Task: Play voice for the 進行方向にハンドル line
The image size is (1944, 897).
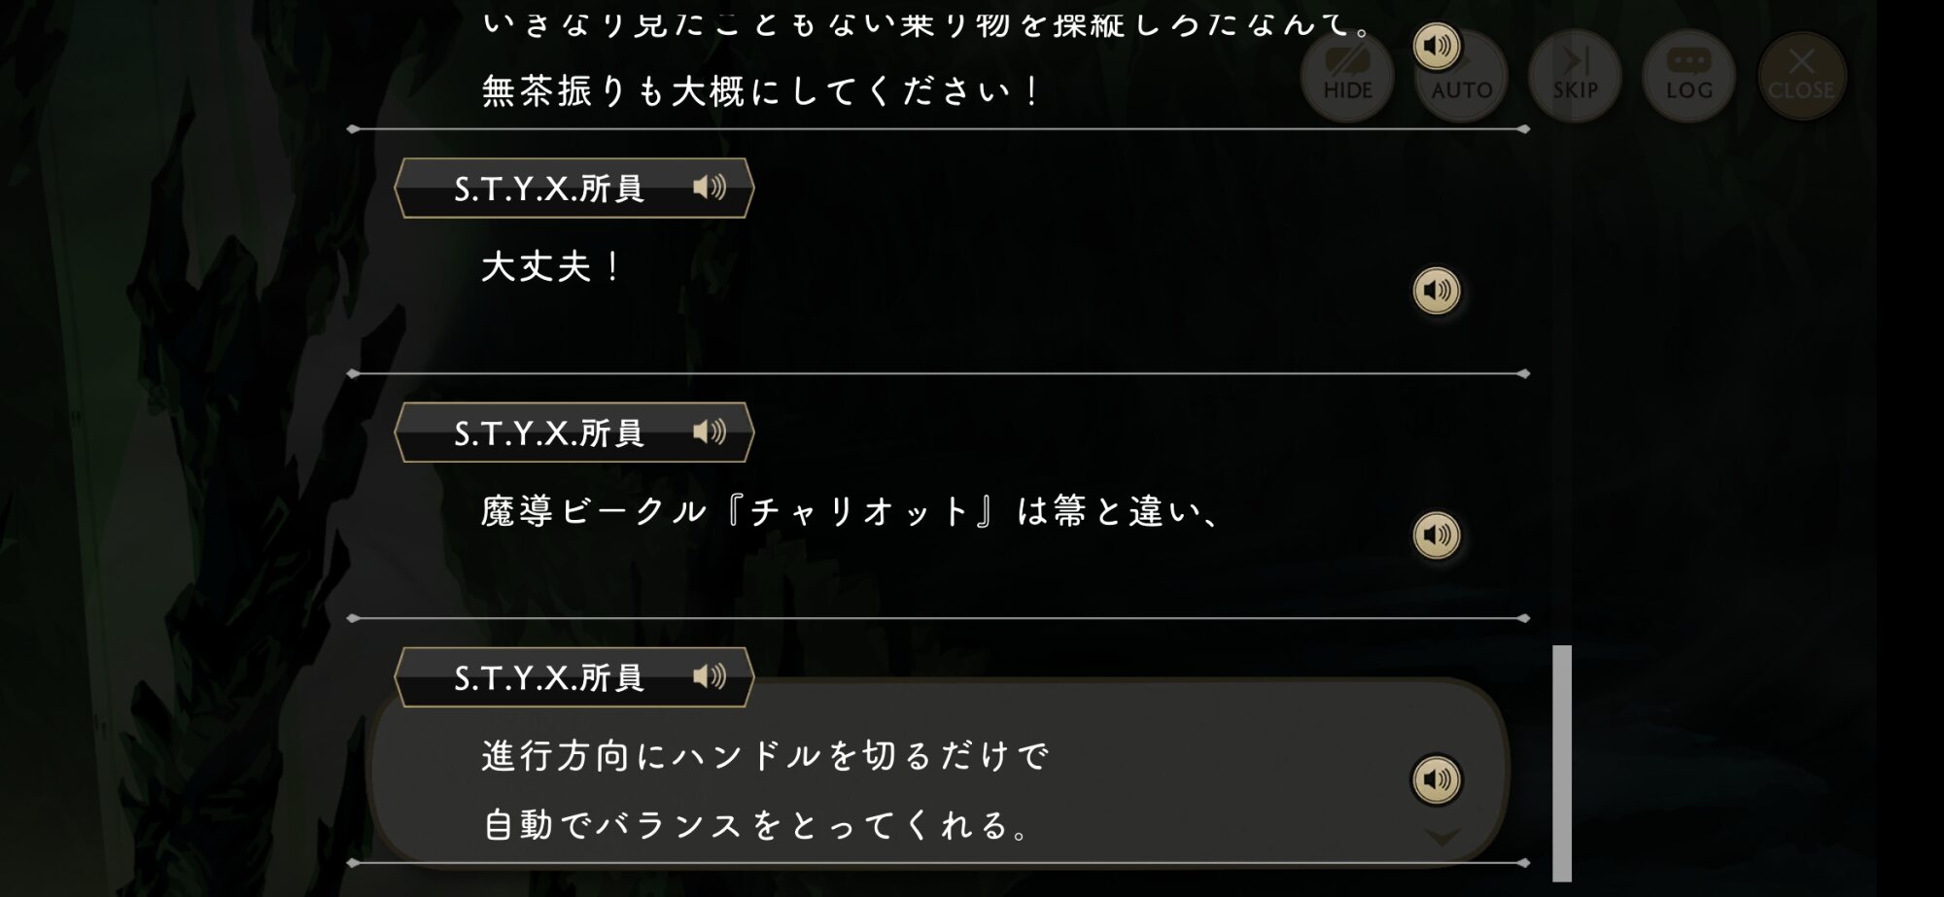Action: pos(1436,779)
